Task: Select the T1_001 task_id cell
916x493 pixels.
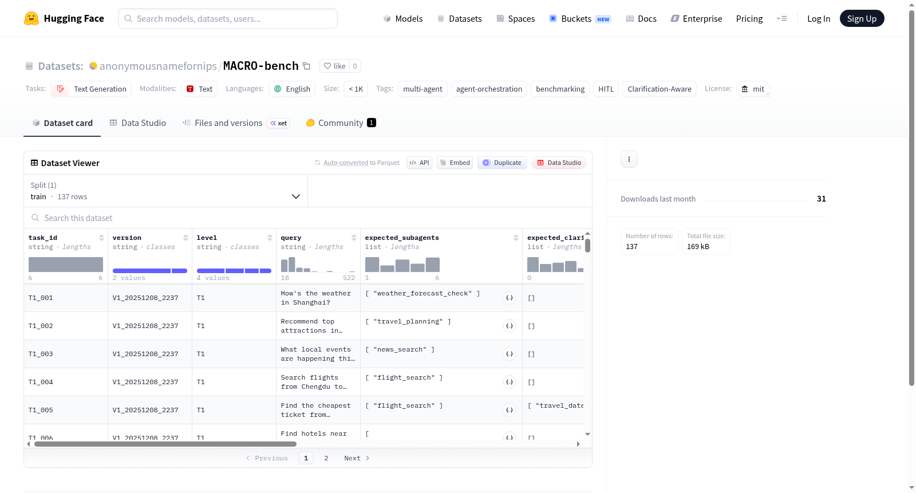Action: click(66, 298)
